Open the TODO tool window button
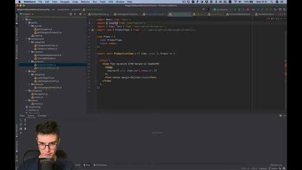The image size is (302, 170). (x=78, y=165)
